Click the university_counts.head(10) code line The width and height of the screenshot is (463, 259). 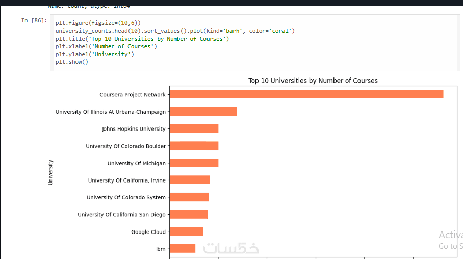click(175, 31)
